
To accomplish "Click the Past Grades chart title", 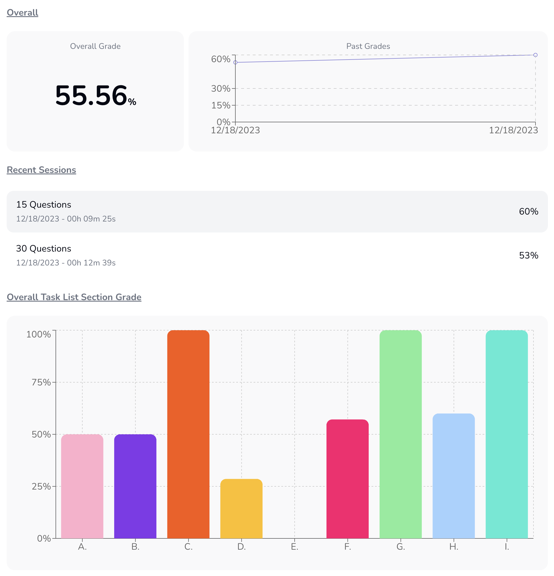I will click(368, 46).
